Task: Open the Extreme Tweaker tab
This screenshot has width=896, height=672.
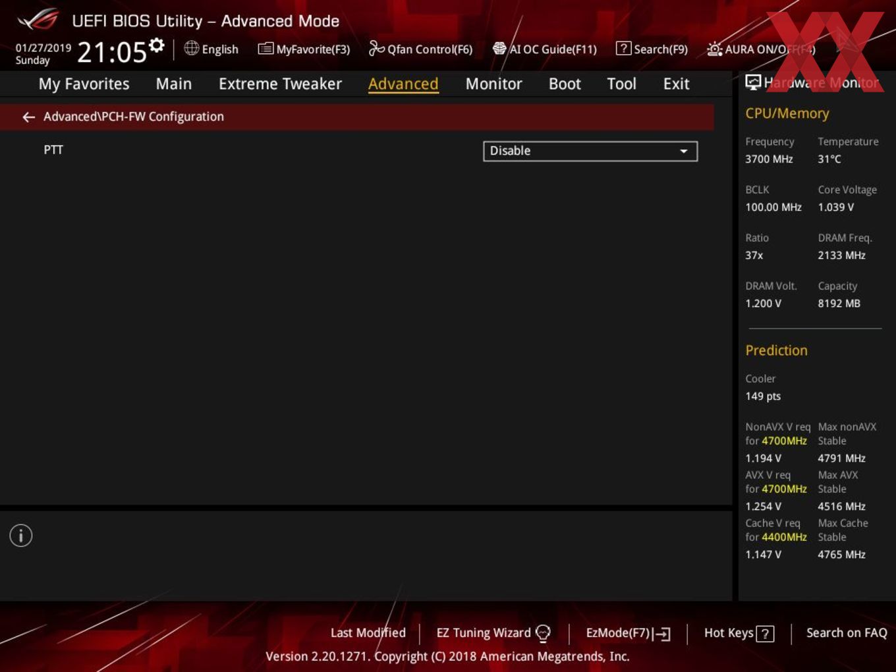Action: [x=280, y=84]
